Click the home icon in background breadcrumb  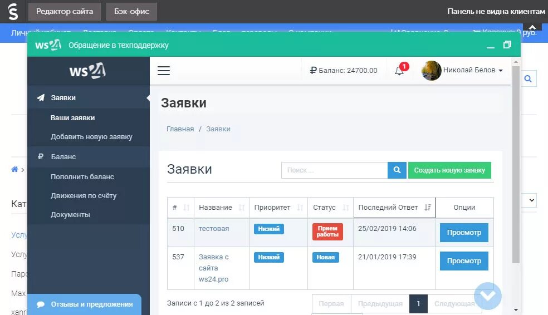tap(14, 169)
